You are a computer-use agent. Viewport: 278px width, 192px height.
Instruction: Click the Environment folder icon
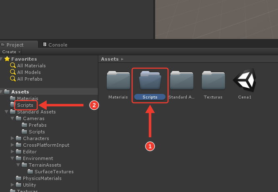tap(19, 158)
